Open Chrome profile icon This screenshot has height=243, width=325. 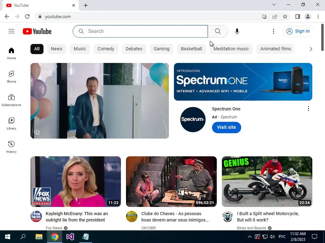(308, 16)
